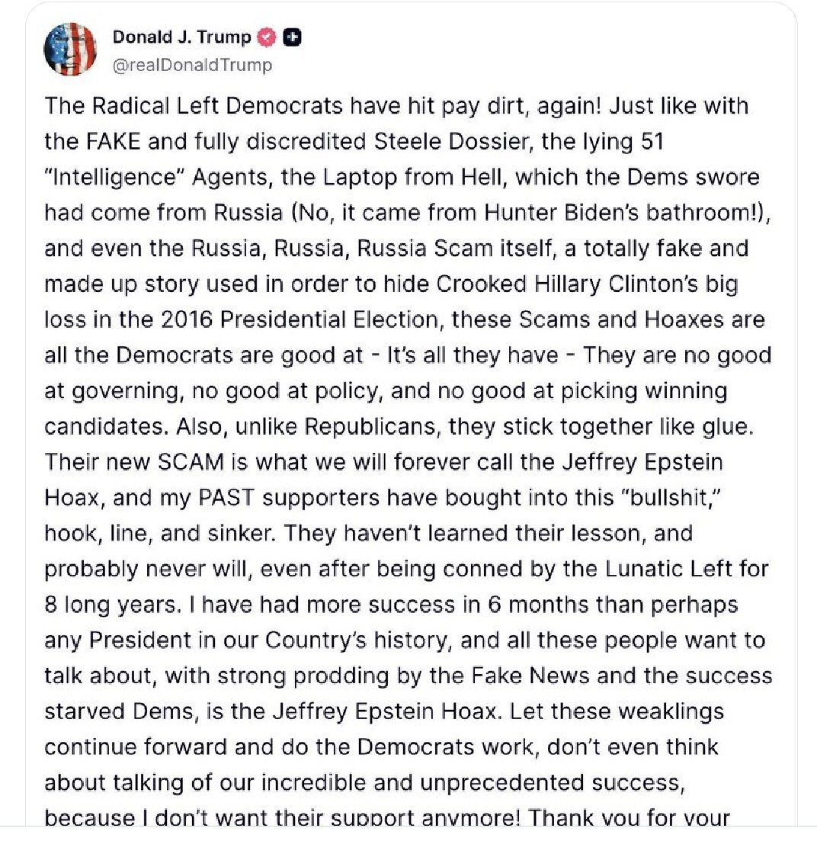The image size is (817, 841).
Task: Click the black plus badge beside the name
Action: click(292, 37)
